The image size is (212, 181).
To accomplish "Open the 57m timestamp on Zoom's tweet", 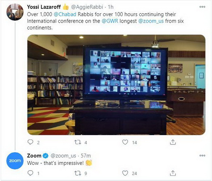I will tap(86, 156).
